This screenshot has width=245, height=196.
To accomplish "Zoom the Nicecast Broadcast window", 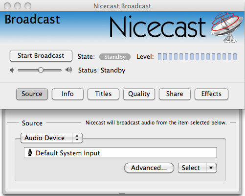I will (28, 6).
